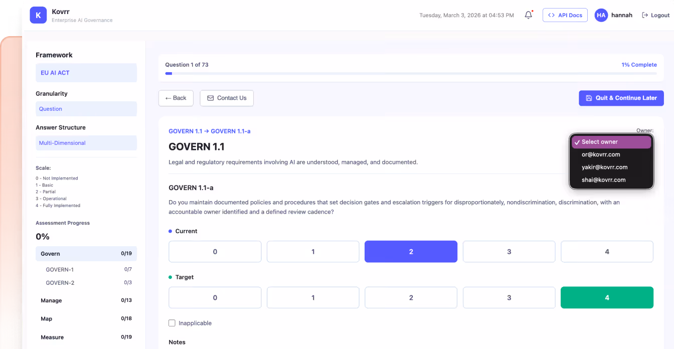Click Enterprise AI Governance subtitle
This screenshot has height=349, width=674.
(x=82, y=21)
